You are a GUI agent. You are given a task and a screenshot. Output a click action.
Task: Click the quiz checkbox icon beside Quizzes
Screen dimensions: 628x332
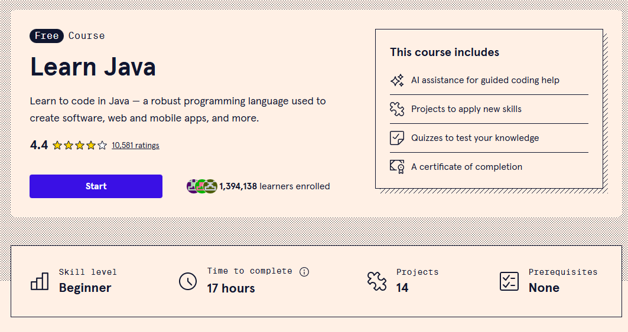click(398, 138)
